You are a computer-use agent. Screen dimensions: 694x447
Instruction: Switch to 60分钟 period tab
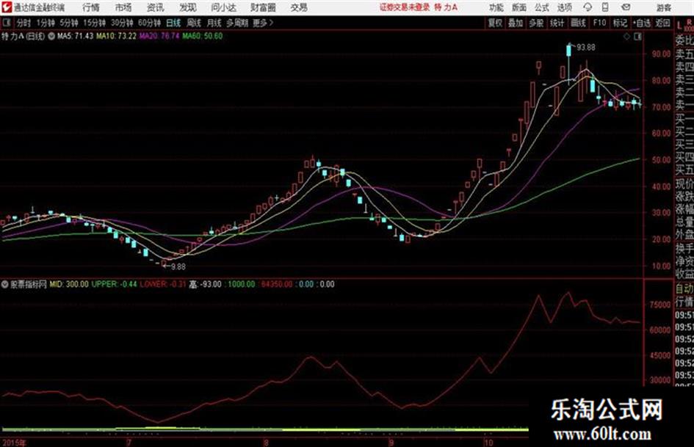coord(150,23)
